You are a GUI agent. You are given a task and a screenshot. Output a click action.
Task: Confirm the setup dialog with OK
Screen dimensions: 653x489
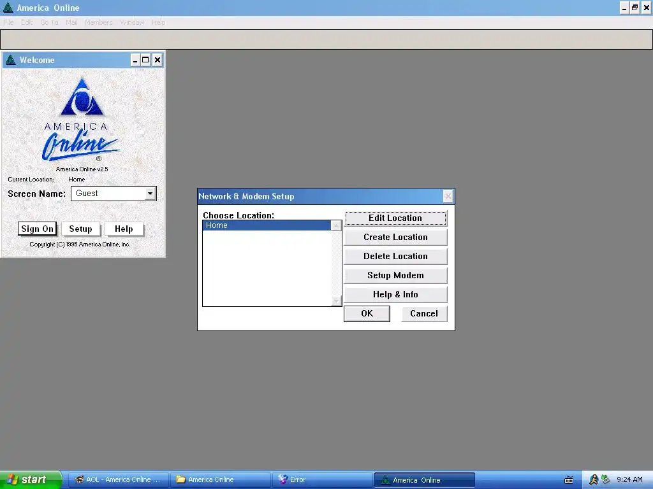(367, 313)
